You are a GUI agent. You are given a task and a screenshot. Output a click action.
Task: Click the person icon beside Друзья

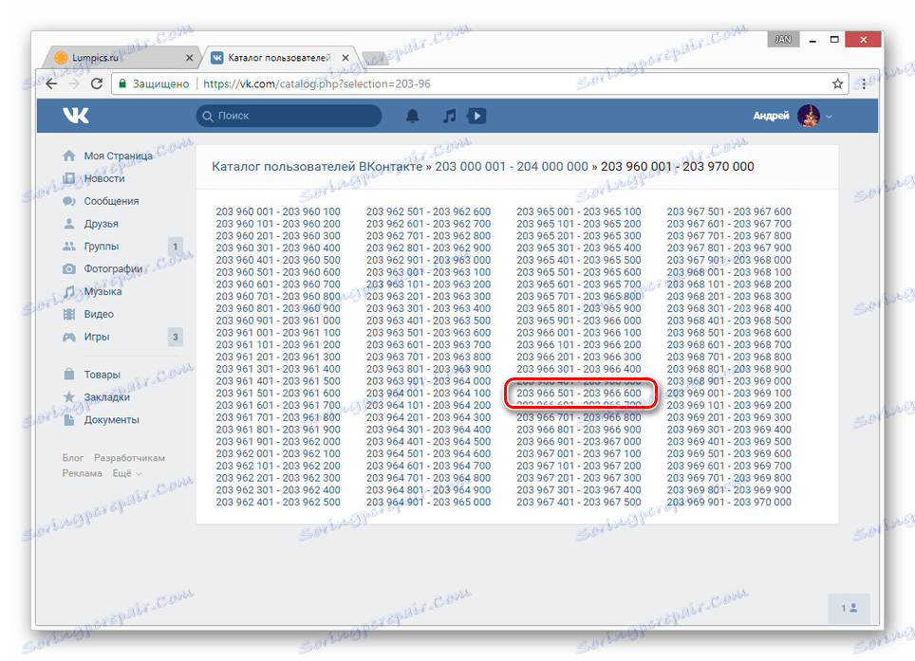coord(69,224)
